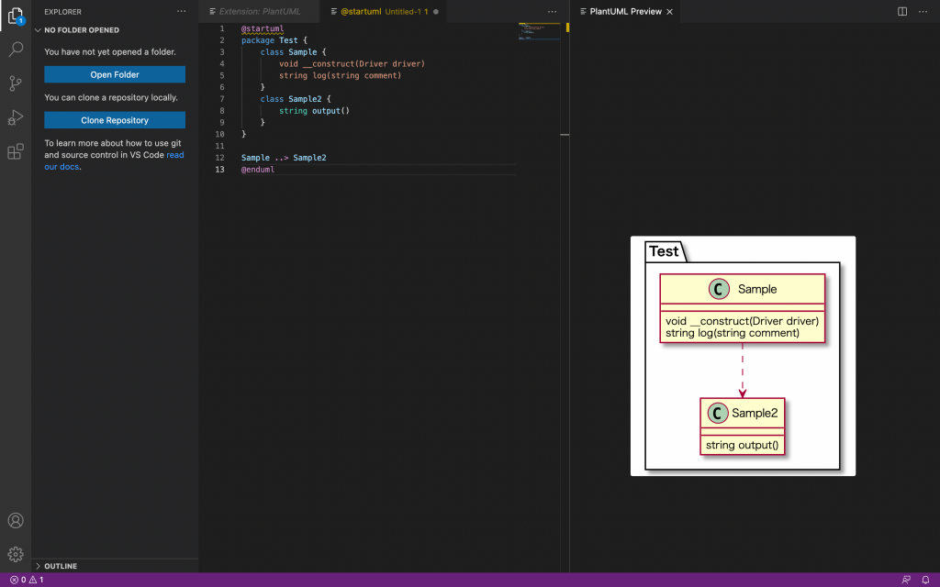Collapse the No Folder Opened section

click(82, 30)
